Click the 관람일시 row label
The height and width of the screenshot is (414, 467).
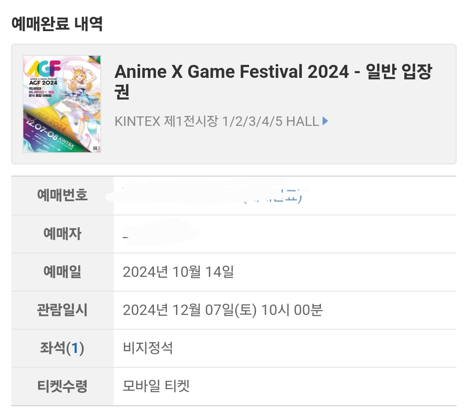point(62,310)
